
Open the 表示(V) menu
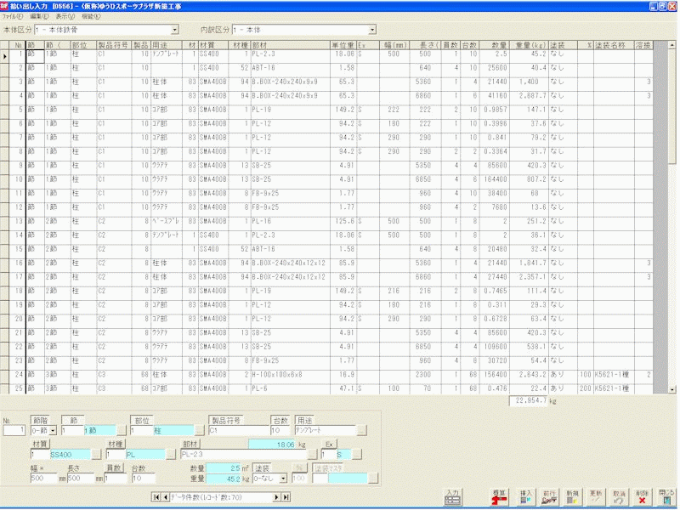tap(65, 16)
